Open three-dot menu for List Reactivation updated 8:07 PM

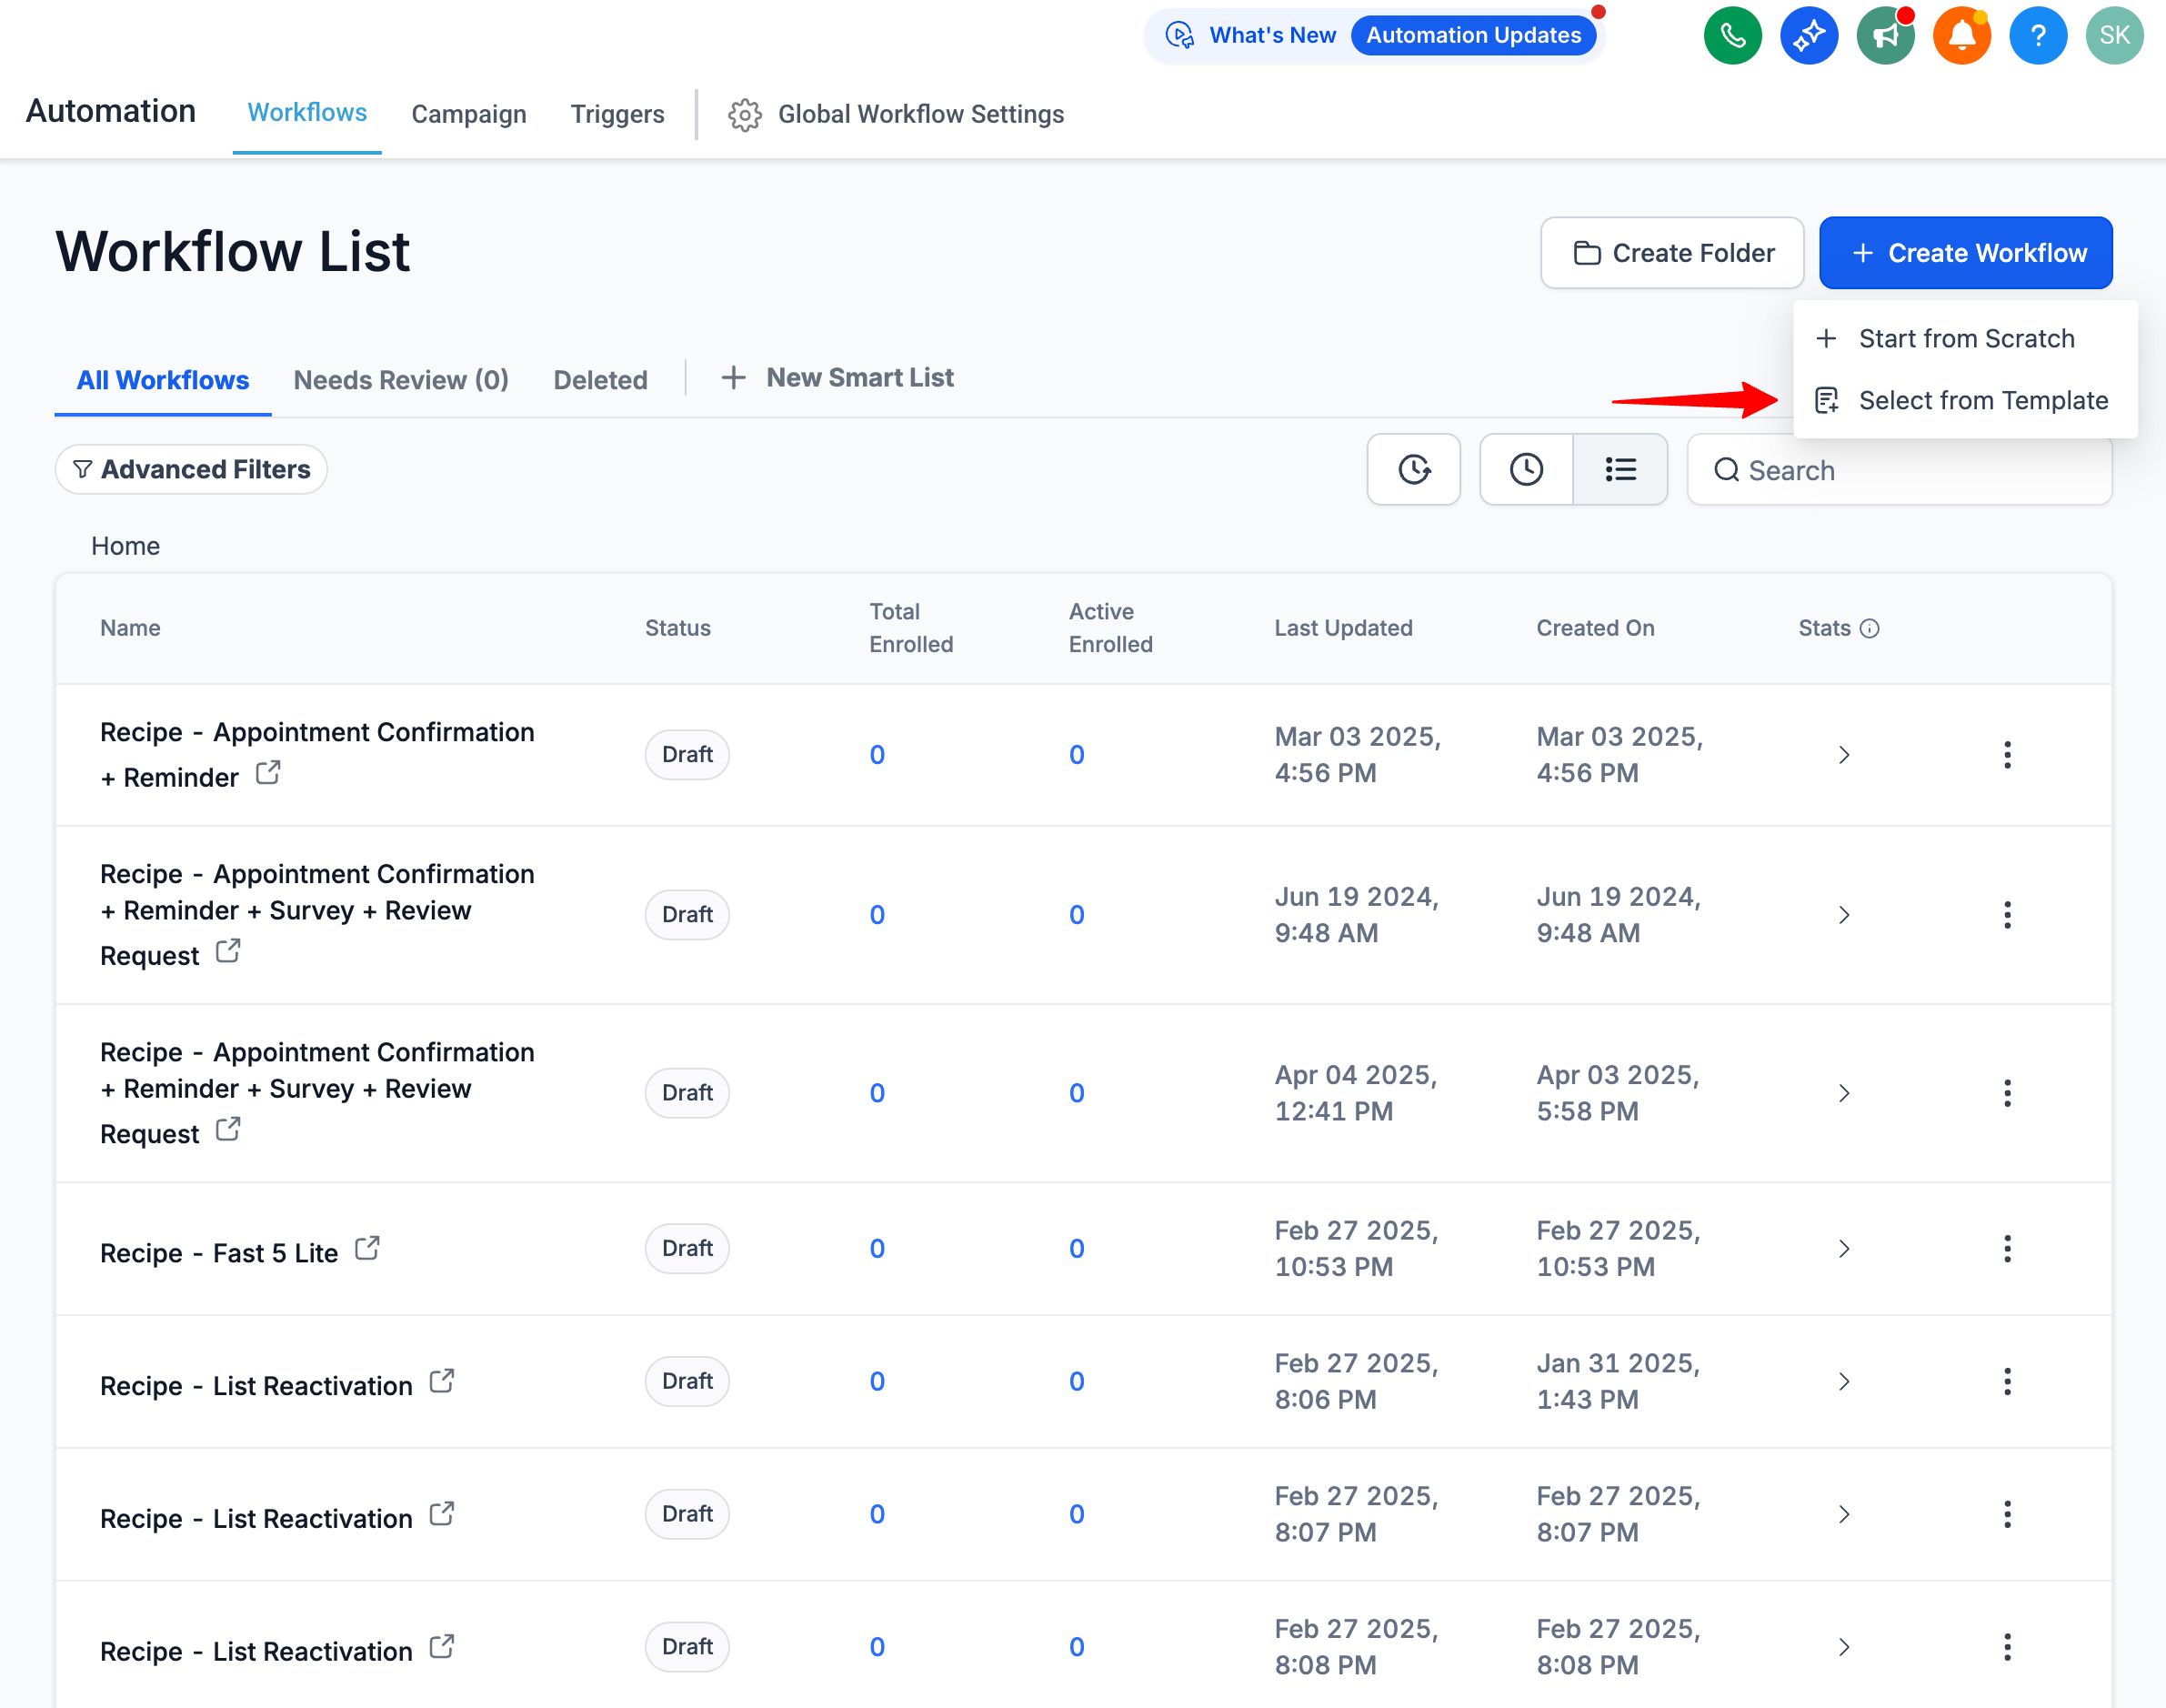2007,1514
